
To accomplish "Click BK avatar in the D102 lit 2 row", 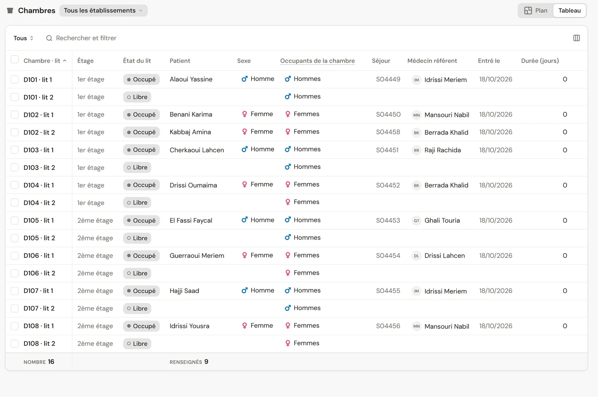I will click(x=417, y=132).
